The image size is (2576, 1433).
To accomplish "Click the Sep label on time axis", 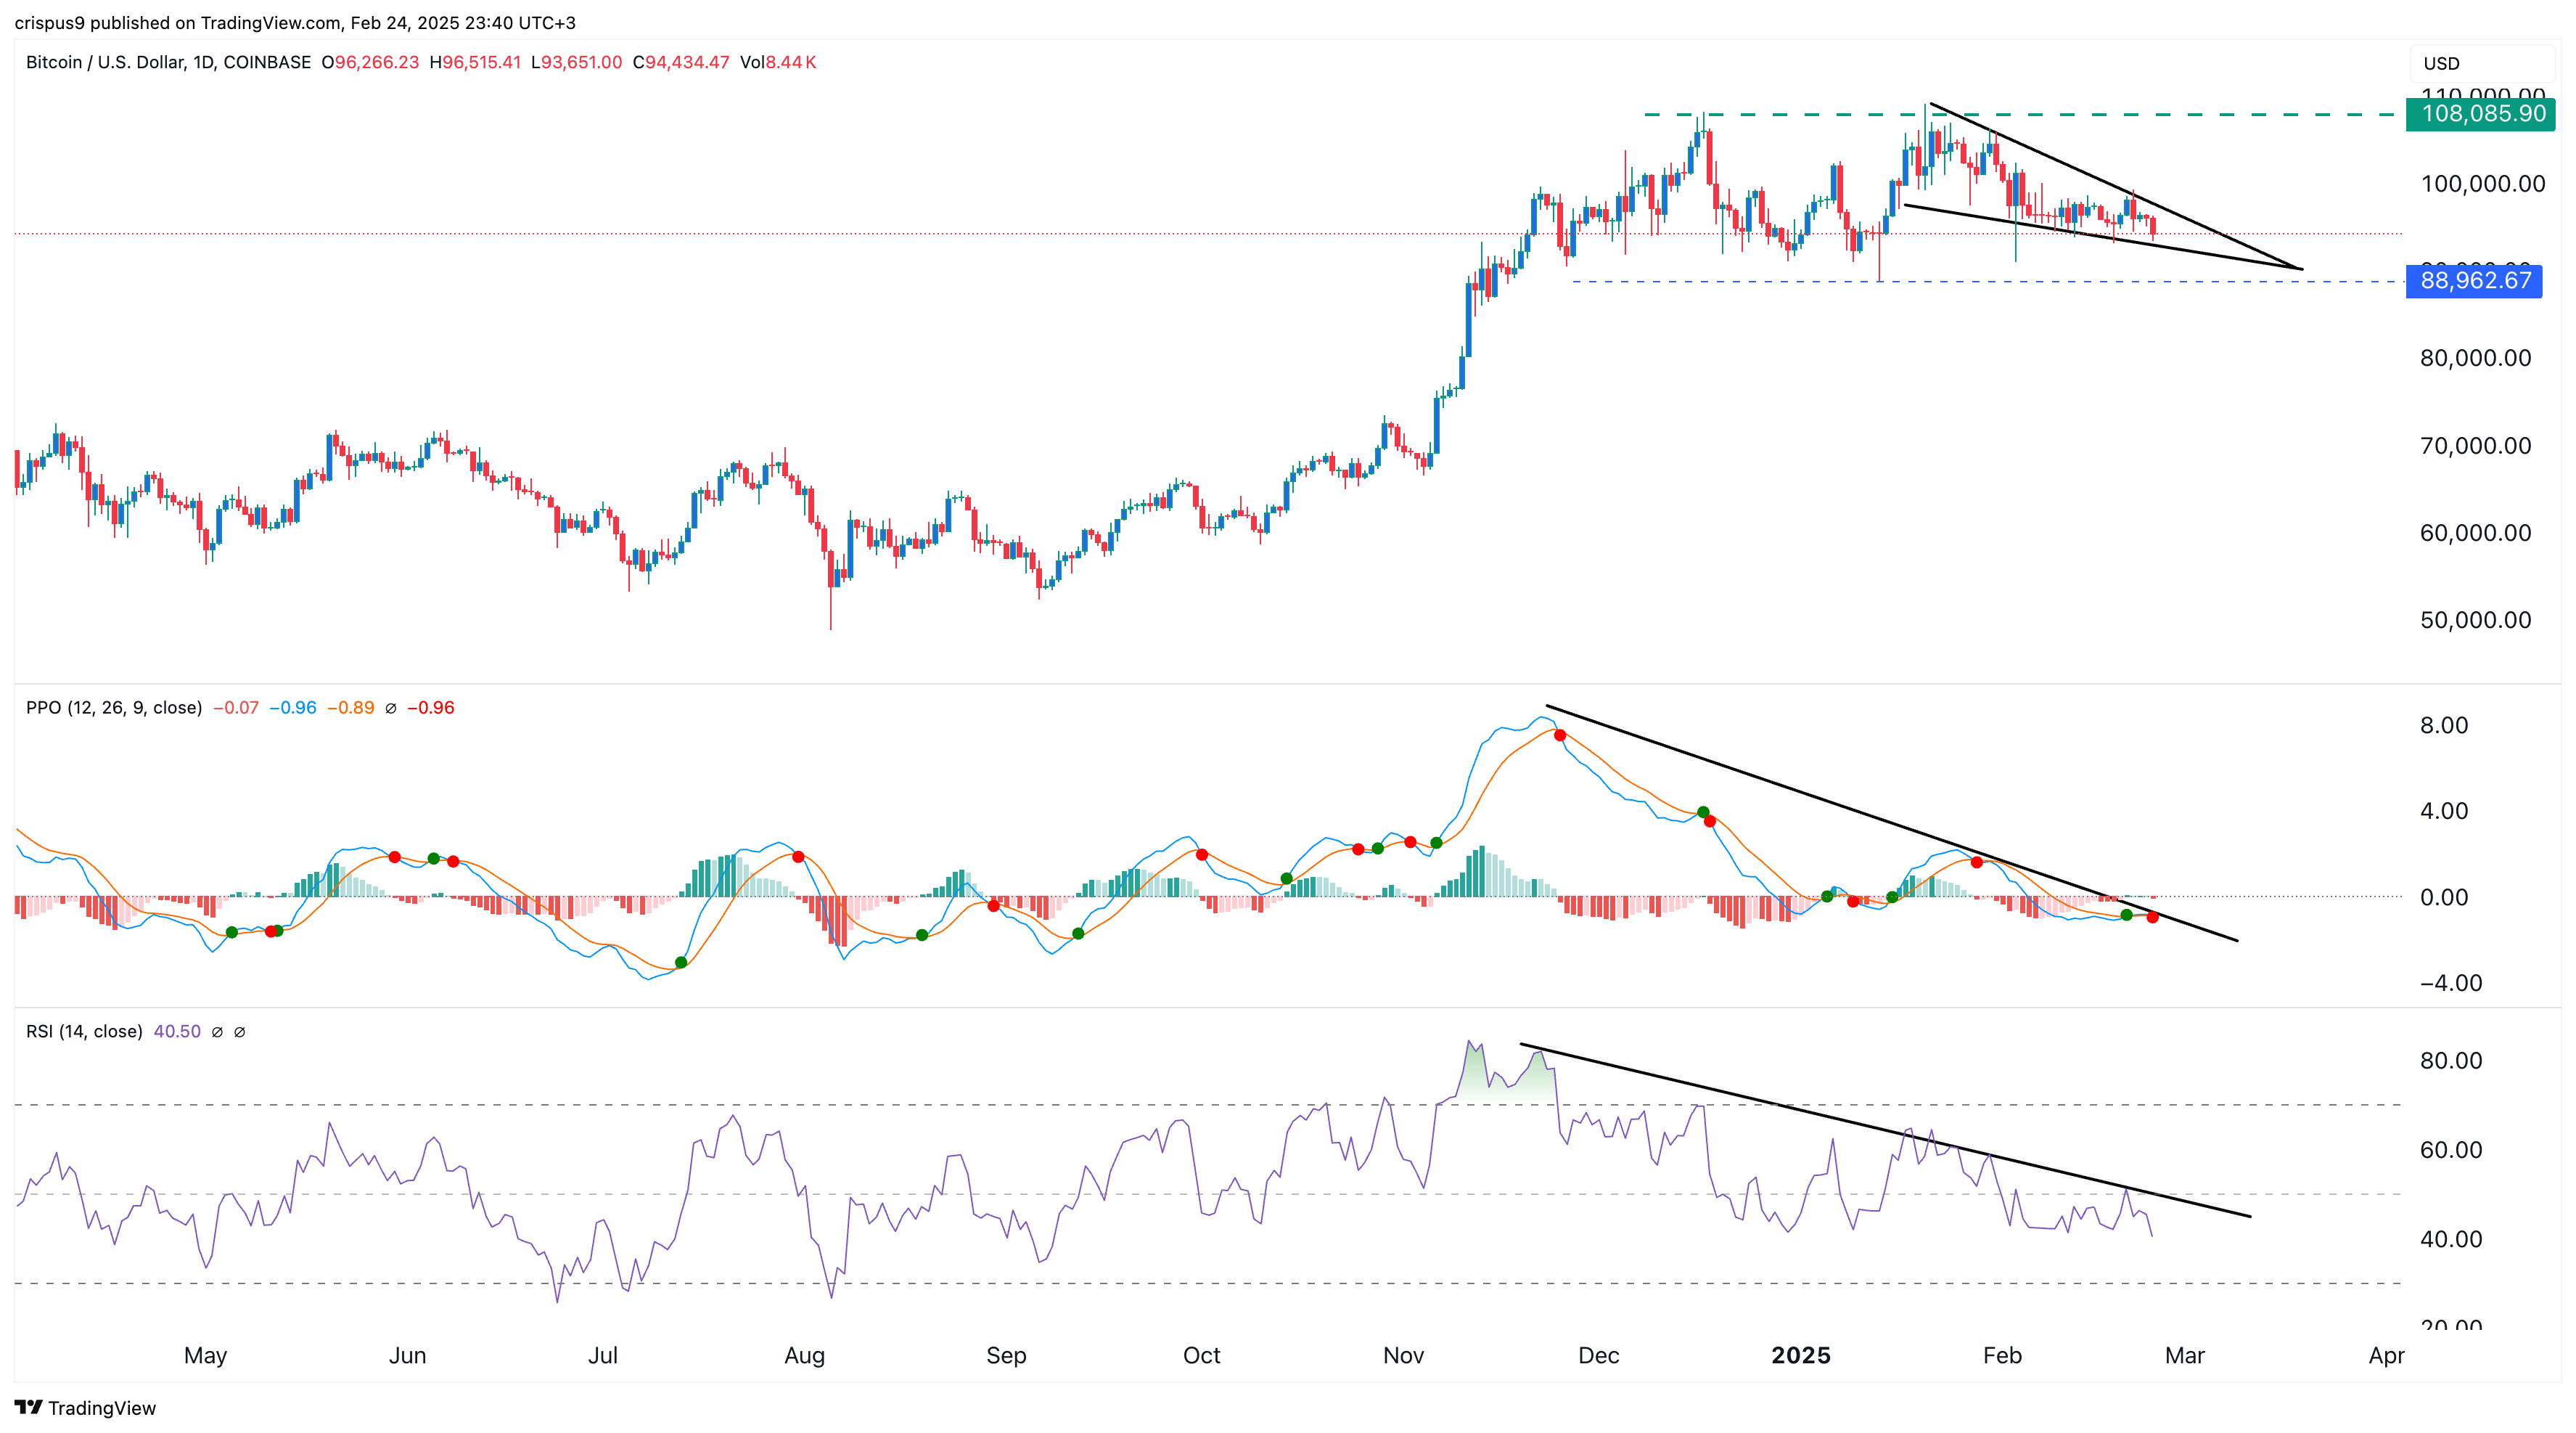I will [x=1006, y=1355].
